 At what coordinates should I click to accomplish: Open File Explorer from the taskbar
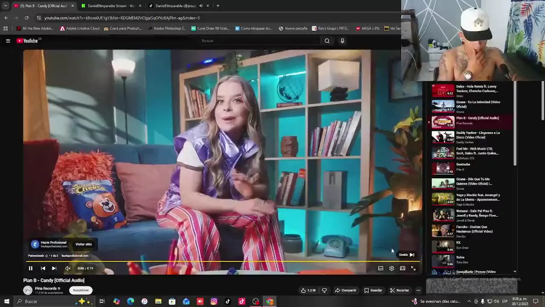pos(158,301)
